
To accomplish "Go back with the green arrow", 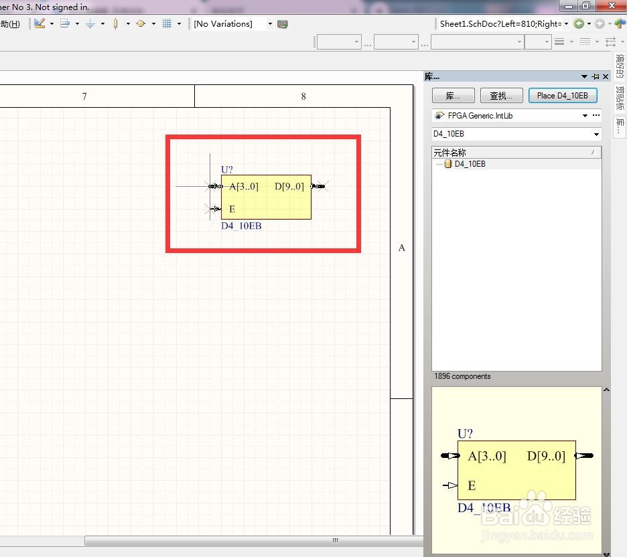I will [x=578, y=23].
